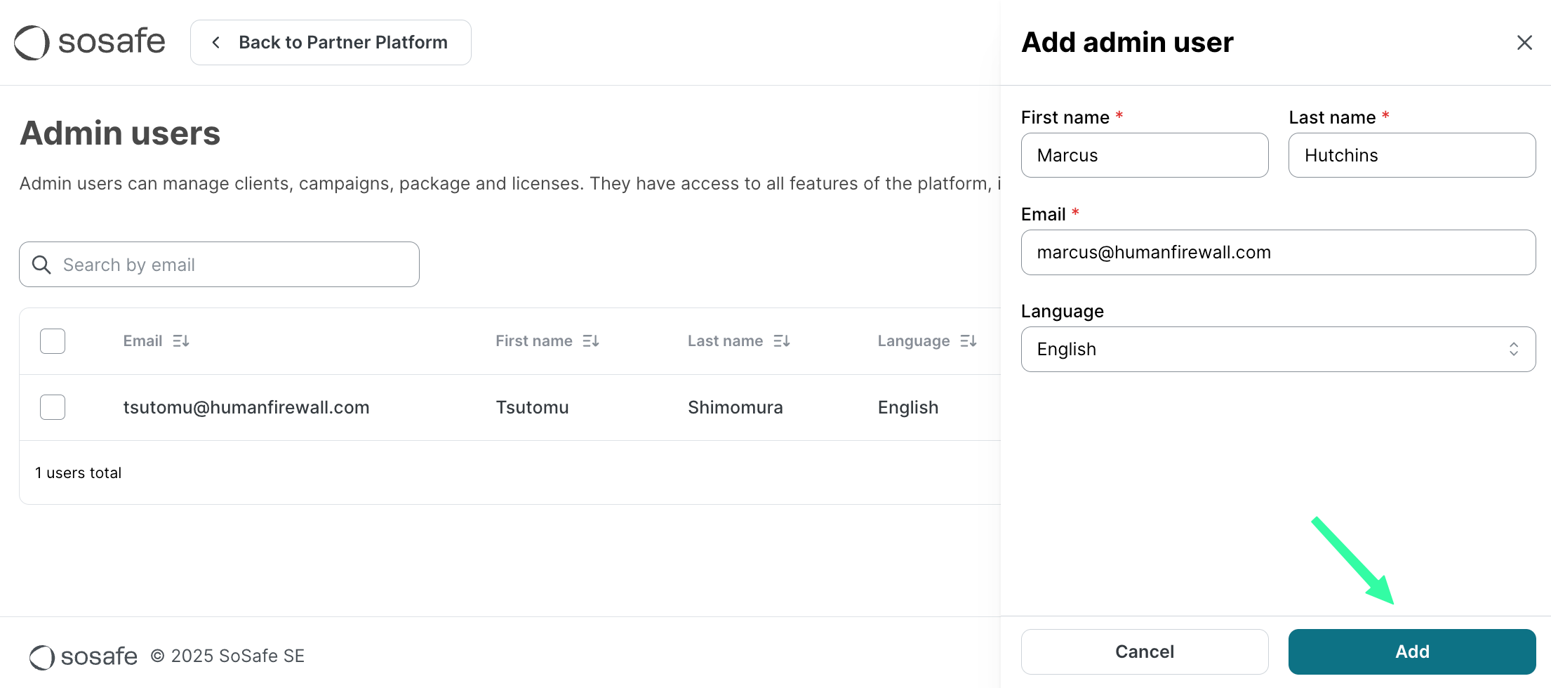Toggle the select all users checkbox
Screen dimensions: 1551x688
click(x=53, y=341)
